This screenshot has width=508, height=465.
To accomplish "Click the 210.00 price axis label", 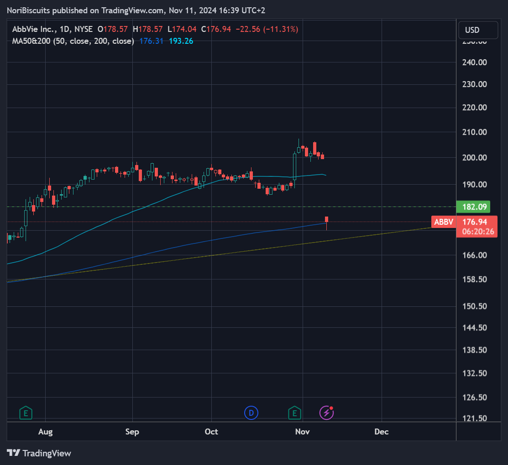I will point(475,132).
